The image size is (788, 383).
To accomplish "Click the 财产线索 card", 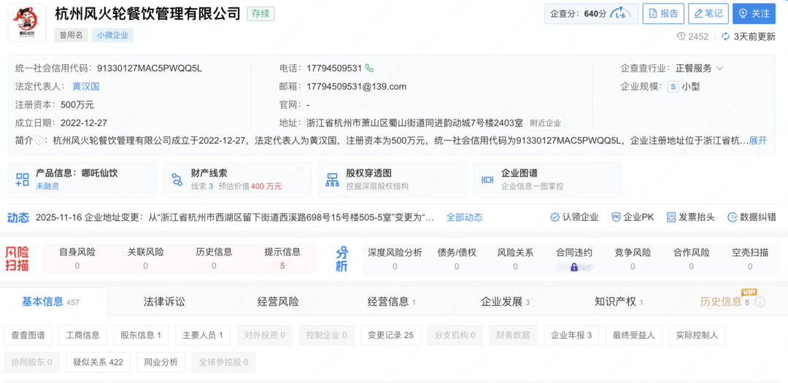I will pyautogui.click(x=236, y=179).
